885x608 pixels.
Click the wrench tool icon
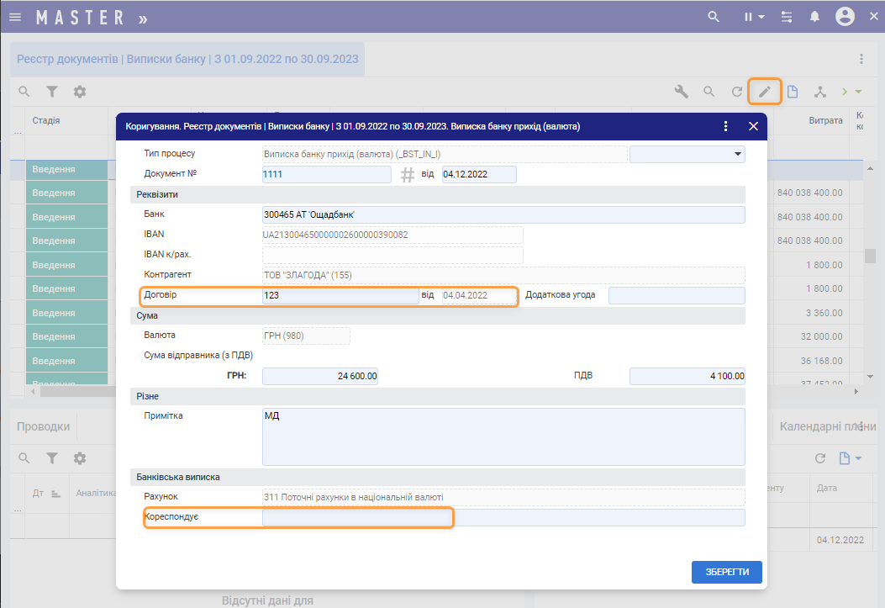tap(682, 92)
